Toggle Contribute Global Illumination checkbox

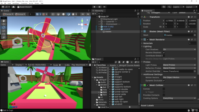pyautogui.click(x=164, y=56)
